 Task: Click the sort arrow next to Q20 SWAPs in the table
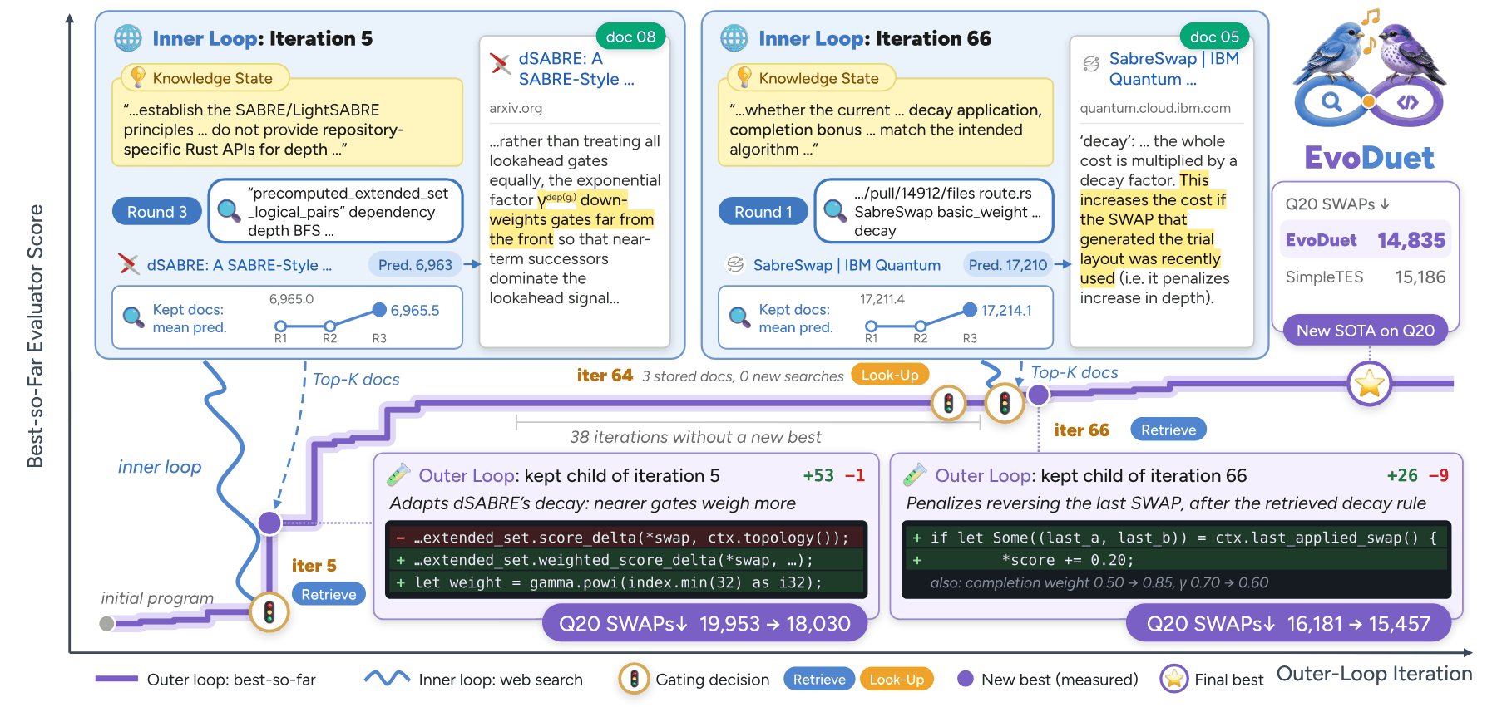[1385, 204]
